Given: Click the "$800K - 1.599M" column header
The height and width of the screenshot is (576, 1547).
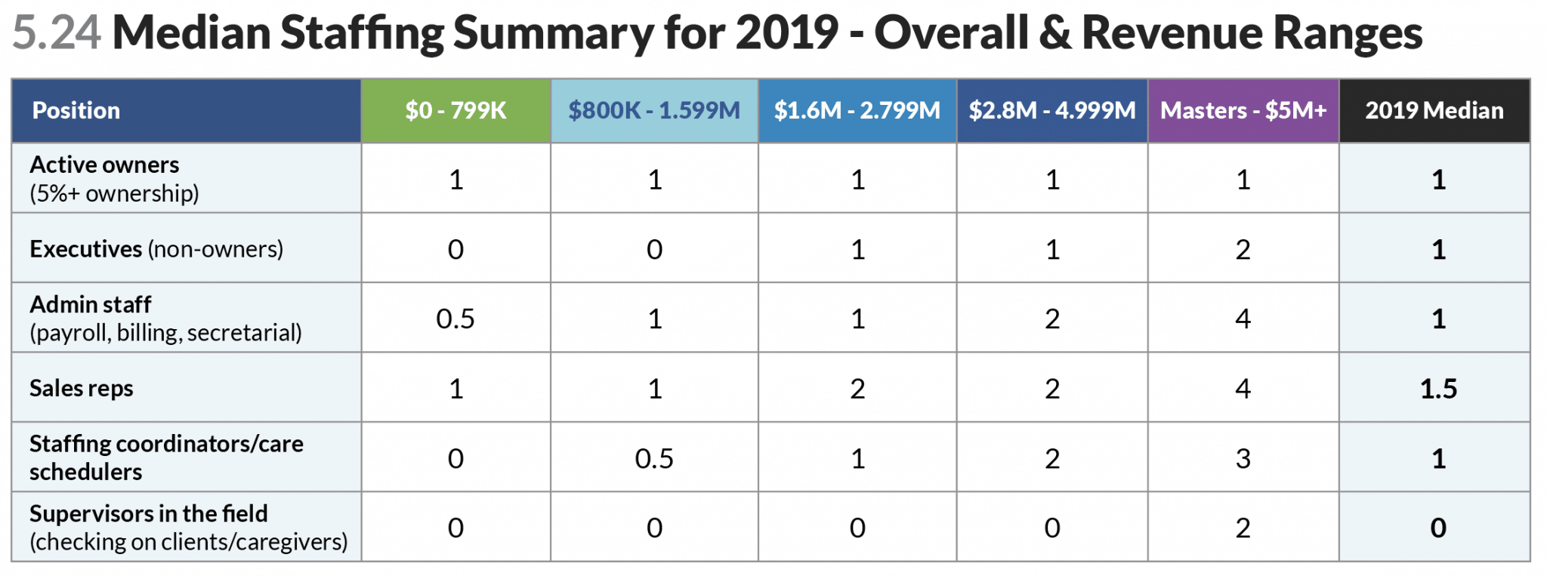Looking at the screenshot, I should coord(654,111).
